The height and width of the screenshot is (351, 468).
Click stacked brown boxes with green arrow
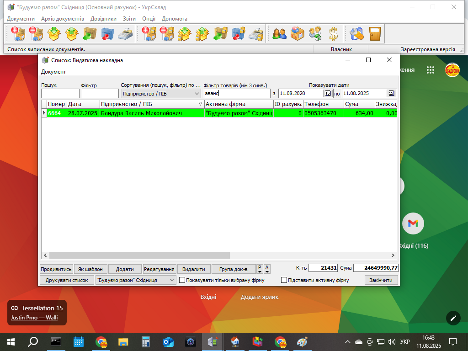coord(220,33)
